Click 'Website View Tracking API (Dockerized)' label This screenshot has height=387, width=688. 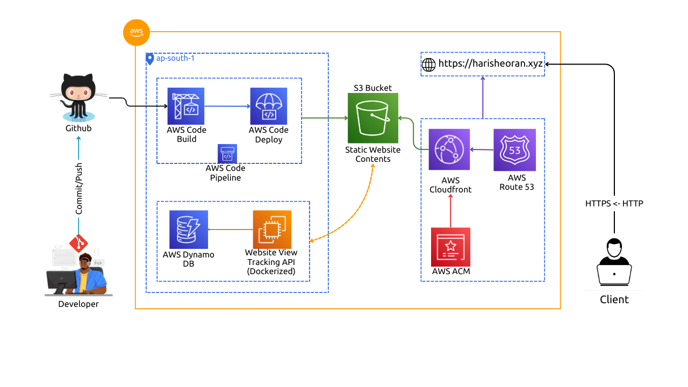point(271,262)
